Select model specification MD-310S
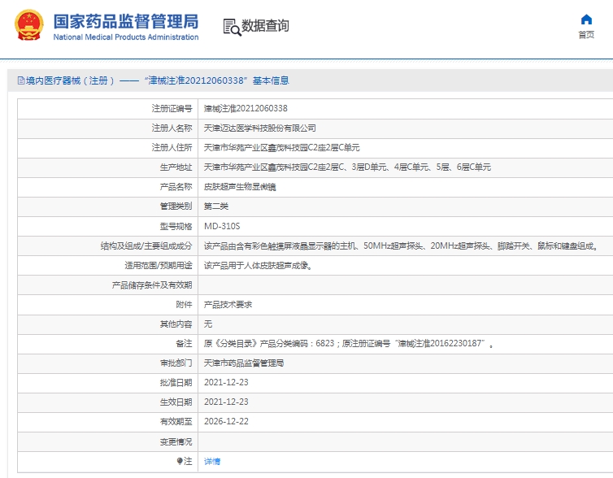Screen dimensions: 613x478 222,226
